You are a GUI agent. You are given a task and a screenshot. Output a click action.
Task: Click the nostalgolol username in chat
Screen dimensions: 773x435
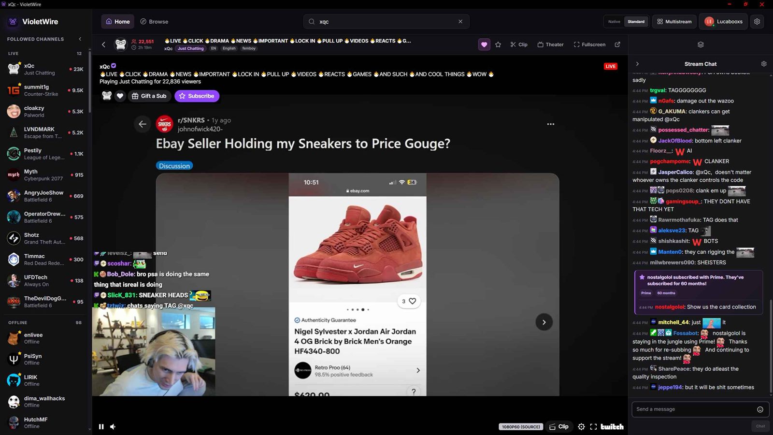pyautogui.click(x=669, y=307)
